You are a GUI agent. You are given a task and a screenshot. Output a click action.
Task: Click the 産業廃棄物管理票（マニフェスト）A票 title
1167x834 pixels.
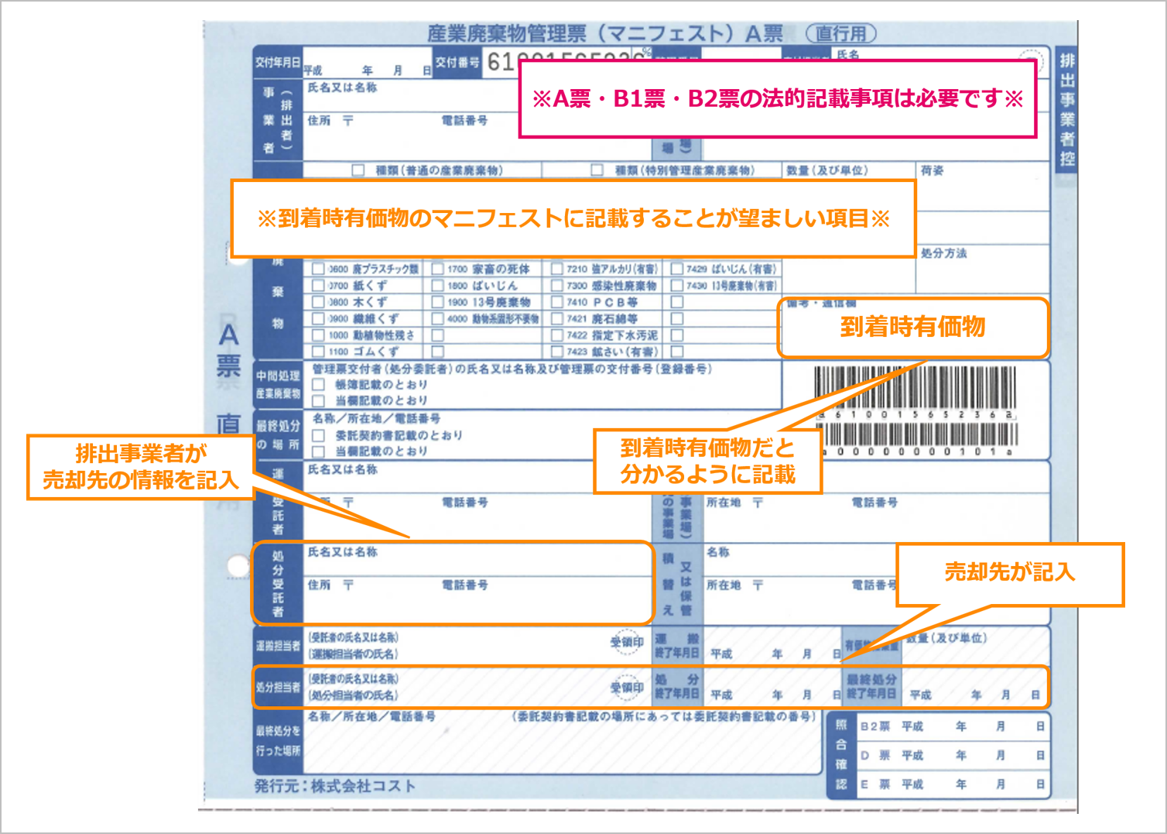(605, 33)
